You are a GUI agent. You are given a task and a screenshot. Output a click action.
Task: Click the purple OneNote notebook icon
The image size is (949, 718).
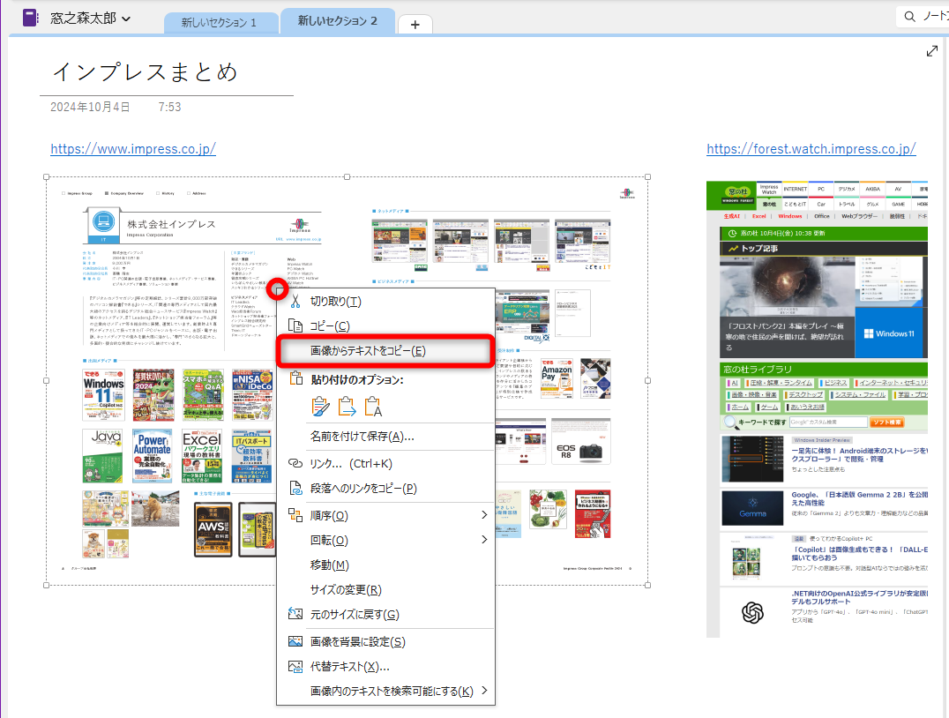30,16
